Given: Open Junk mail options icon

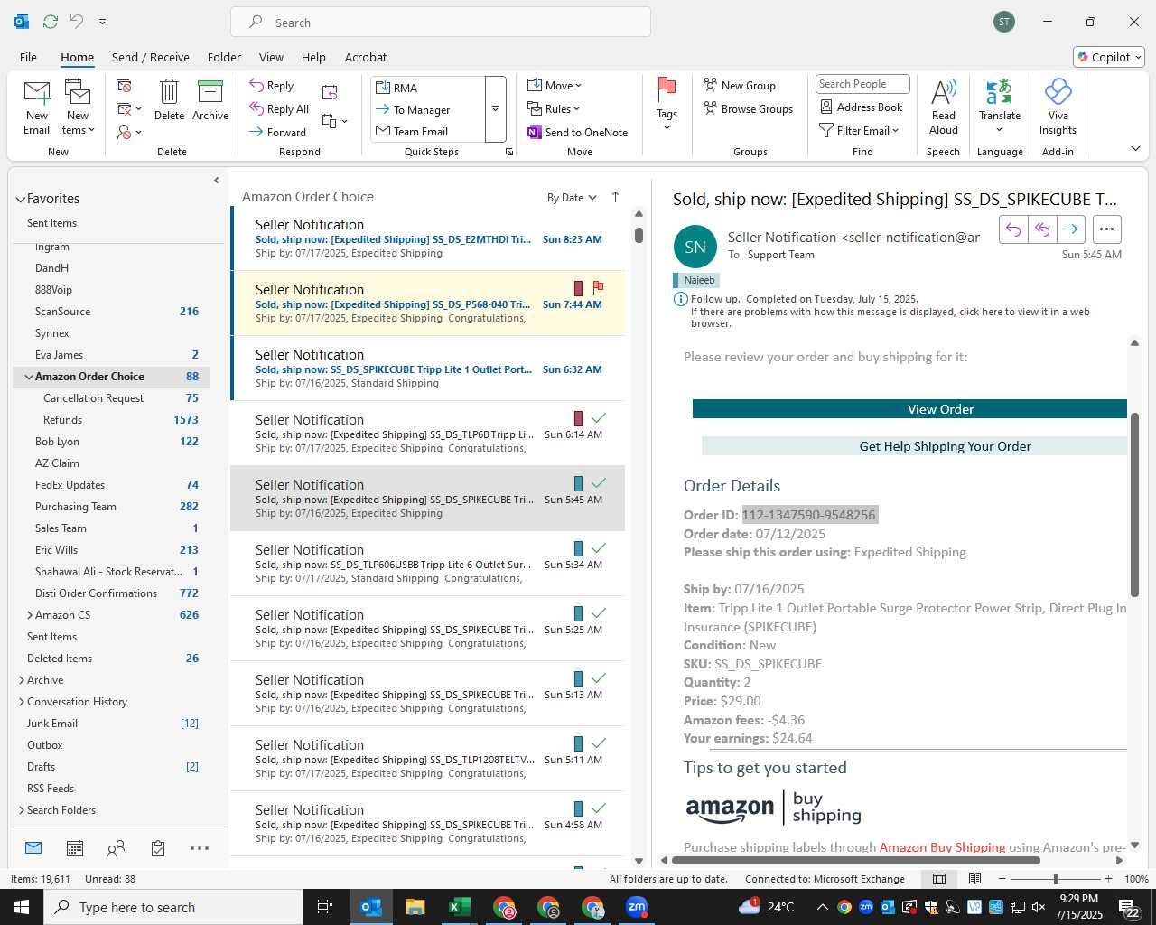Looking at the screenshot, I should click(x=129, y=132).
